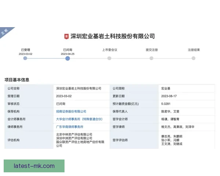Click the appraisers 王文涛, 刘继成
The height and width of the screenshot is (176, 220).
tap(172, 144)
